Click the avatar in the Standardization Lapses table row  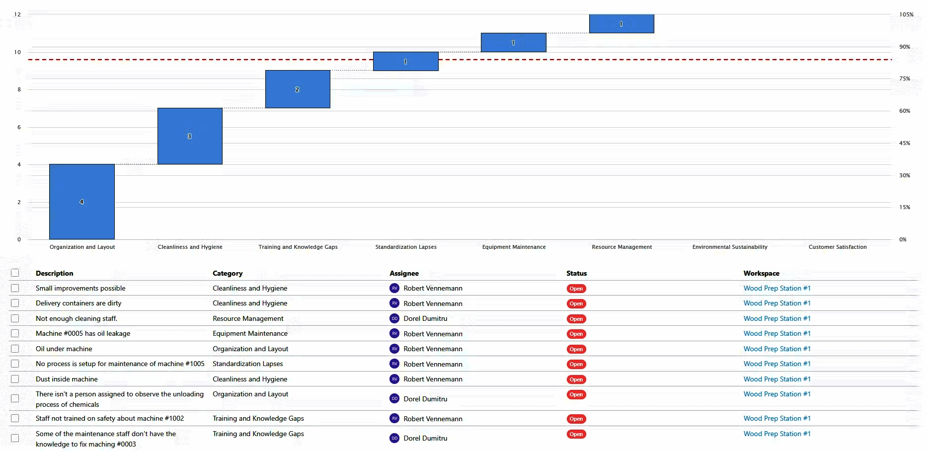(x=394, y=364)
